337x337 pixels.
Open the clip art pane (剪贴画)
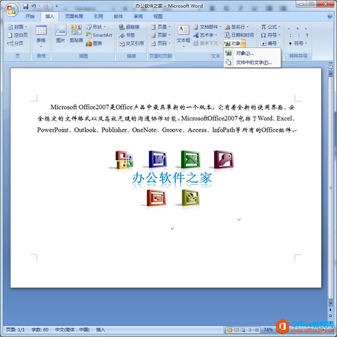[x=76, y=34]
